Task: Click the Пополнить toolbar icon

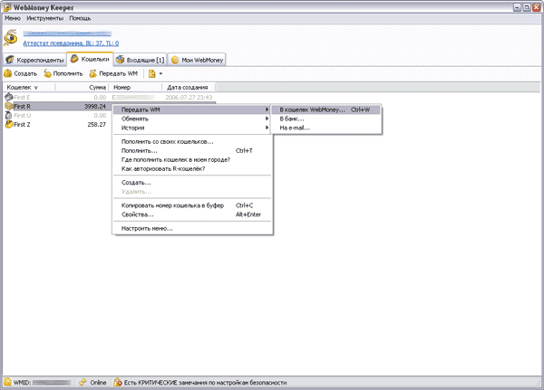Action: [x=47, y=73]
